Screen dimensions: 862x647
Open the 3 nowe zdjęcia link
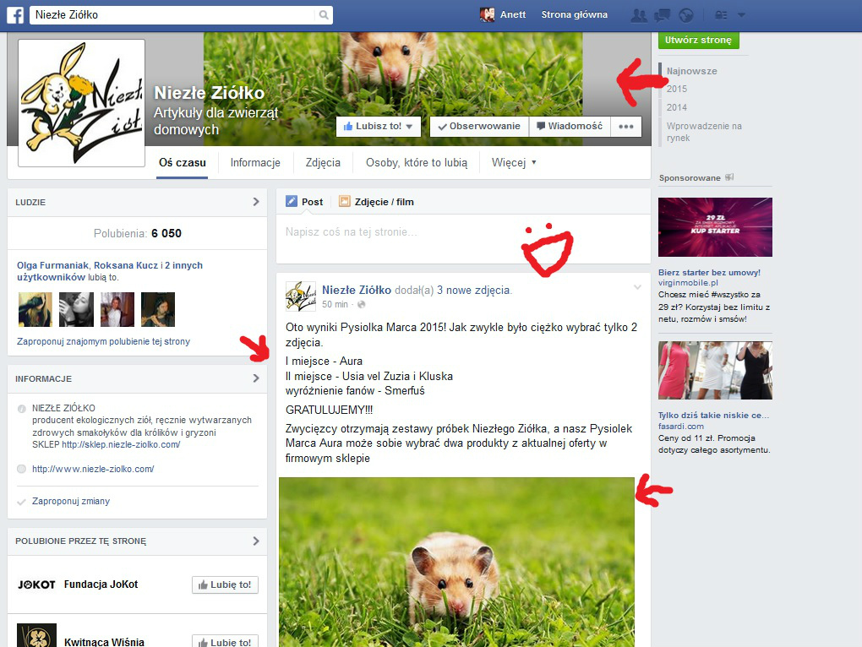point(473,290)
